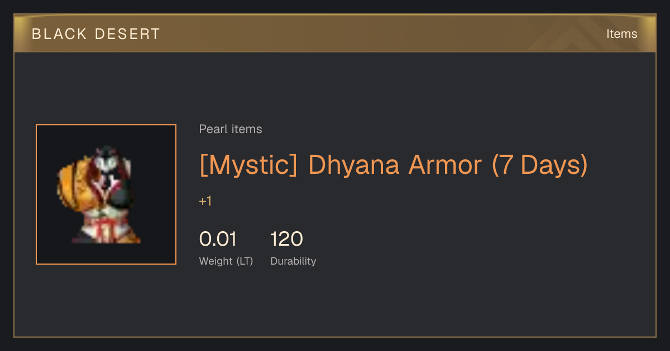
Task: Open the Items link in header
Action: 622,34
